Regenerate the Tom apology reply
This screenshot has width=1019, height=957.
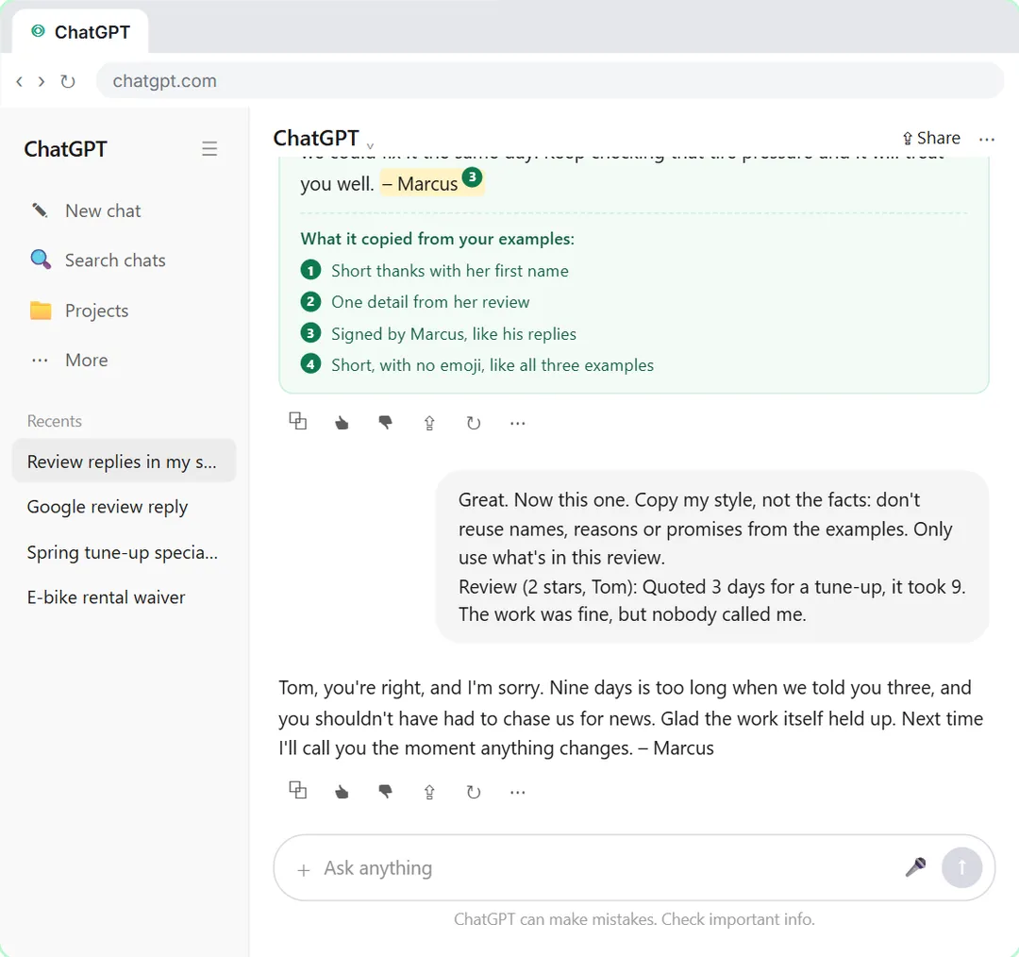click(x=473, y=792)
